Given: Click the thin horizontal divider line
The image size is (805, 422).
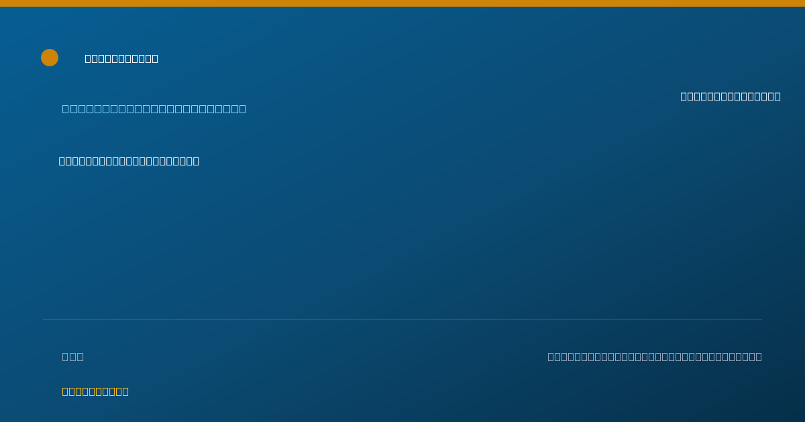Looking at the screenshot, I should coord(402,319).
